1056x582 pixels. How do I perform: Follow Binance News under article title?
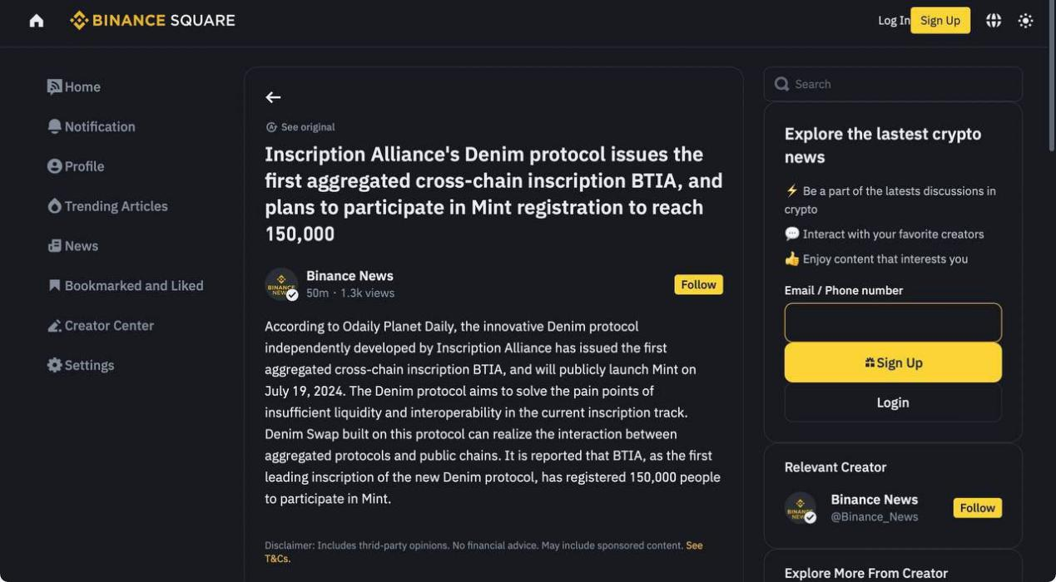(x=698, y=284)
